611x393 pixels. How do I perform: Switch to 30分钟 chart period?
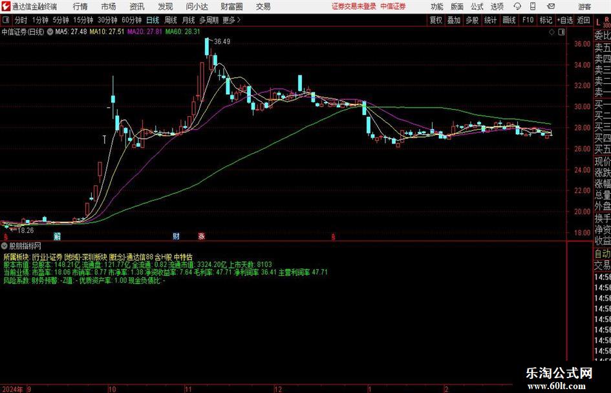[x=107, y=20]
